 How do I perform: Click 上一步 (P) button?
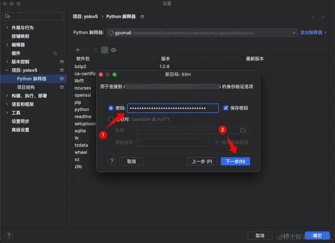[202, 161]
